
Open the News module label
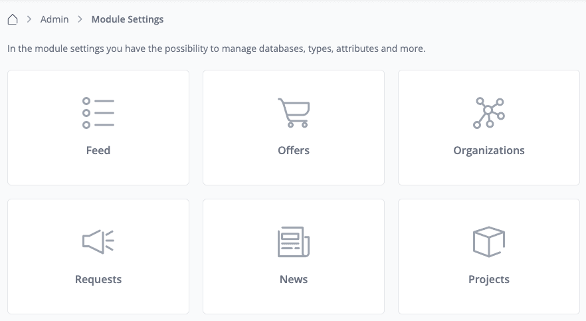[294, 279]
